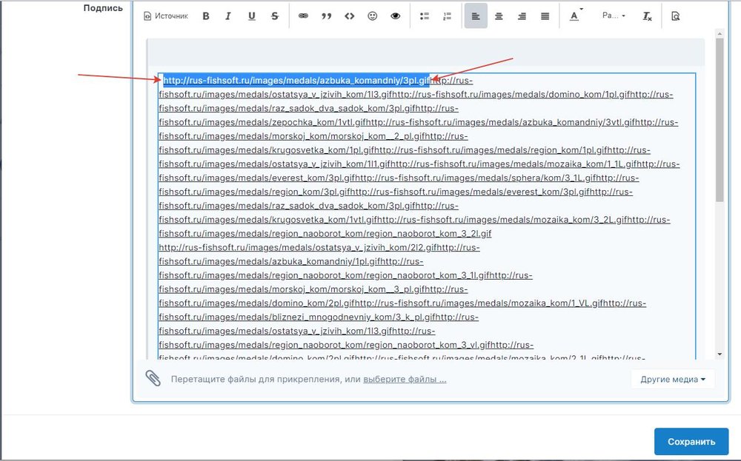Center align the text

click(x=499, y=16)
